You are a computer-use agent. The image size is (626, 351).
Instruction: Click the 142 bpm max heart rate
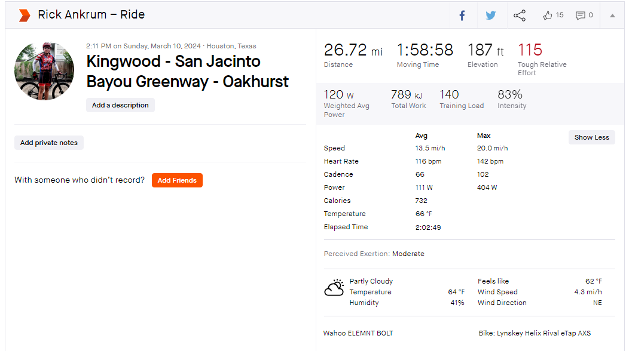490,161
